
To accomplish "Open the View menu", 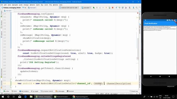I will coord(9,5).
